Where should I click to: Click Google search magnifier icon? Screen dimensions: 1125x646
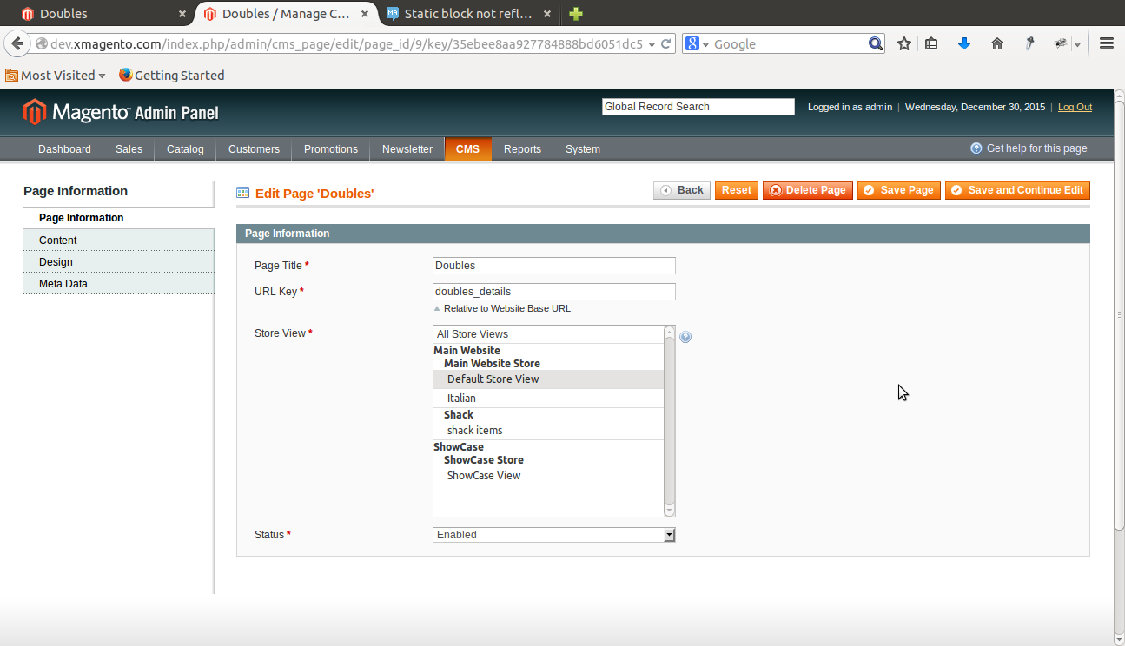876,43
